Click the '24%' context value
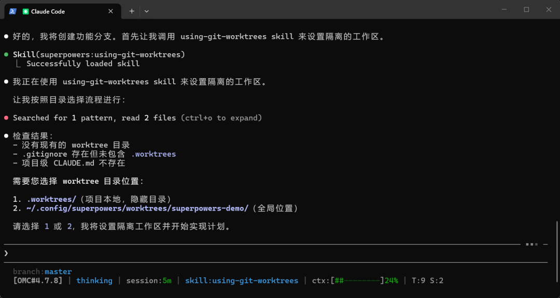 (x=391, y=280)
